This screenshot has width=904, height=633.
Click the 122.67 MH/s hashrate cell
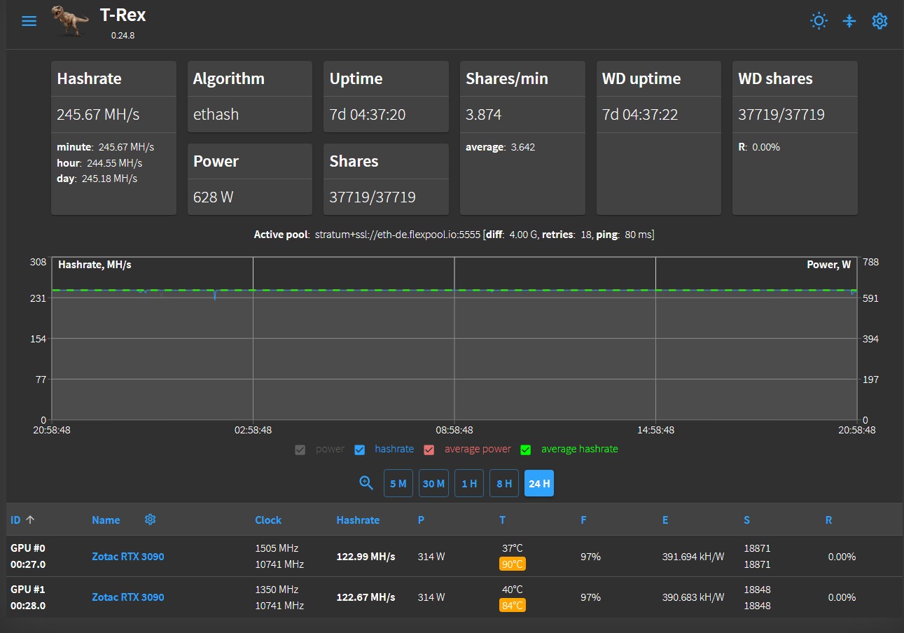tap(366, 597)
